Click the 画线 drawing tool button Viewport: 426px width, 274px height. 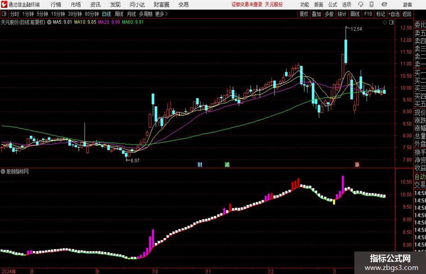(355, 14)
